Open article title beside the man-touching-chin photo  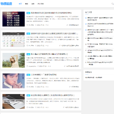[x=43, y=75]
